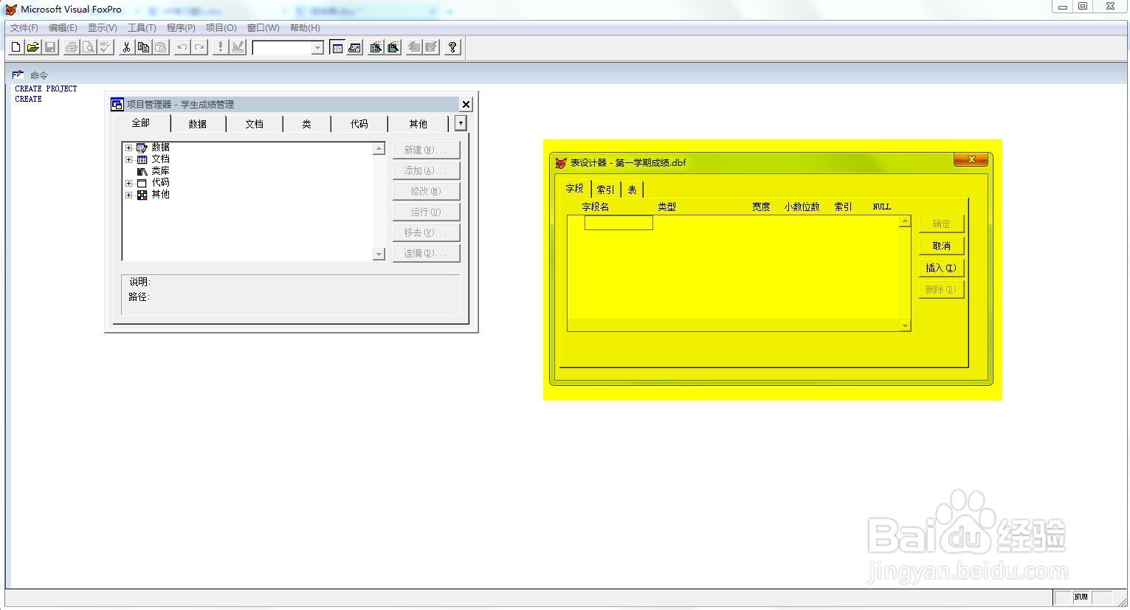The height and width of the screenshot is (610, 1130).
Task: Click the Undo arrow icon
Action: pos(182,47)
